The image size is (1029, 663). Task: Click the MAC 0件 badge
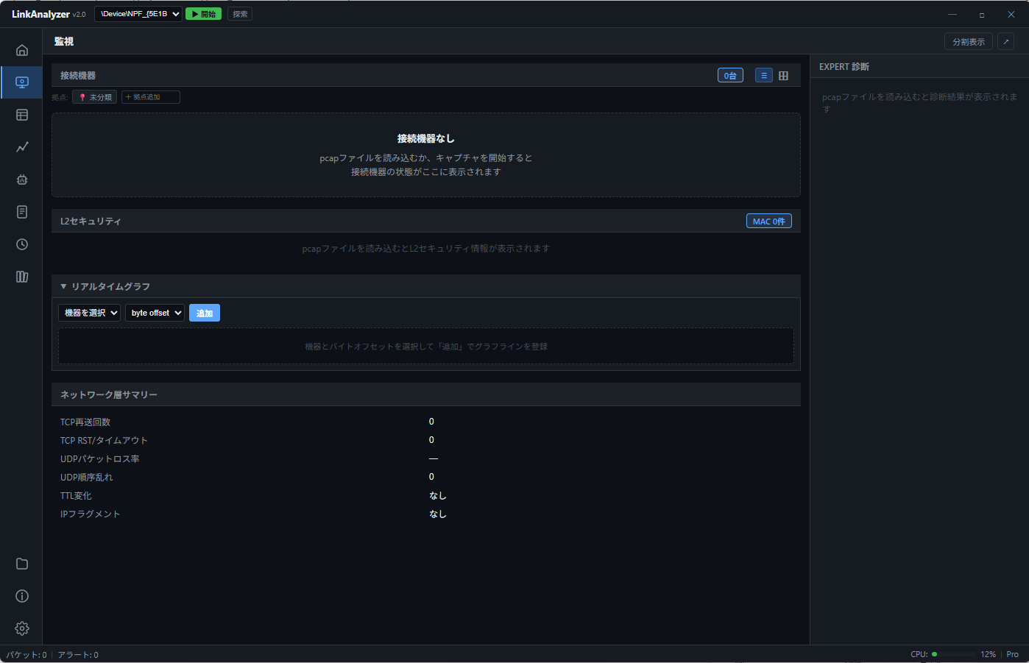tap(769, 221)
